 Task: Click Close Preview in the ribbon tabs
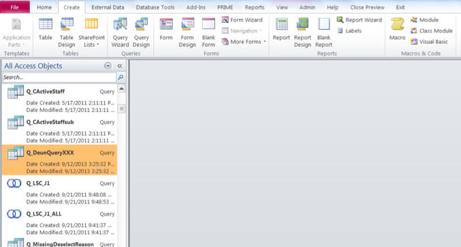(x=367, y=7)
